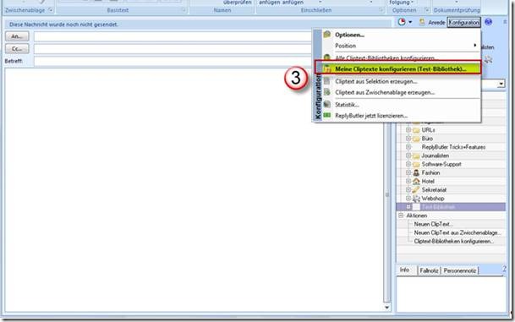The image size is (515, 322).
Task: Click the Statistik menu icon
Action: pos(326,105)
